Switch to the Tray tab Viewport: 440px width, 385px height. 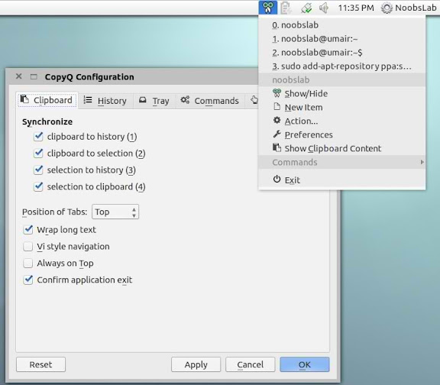tap(154, 101)
